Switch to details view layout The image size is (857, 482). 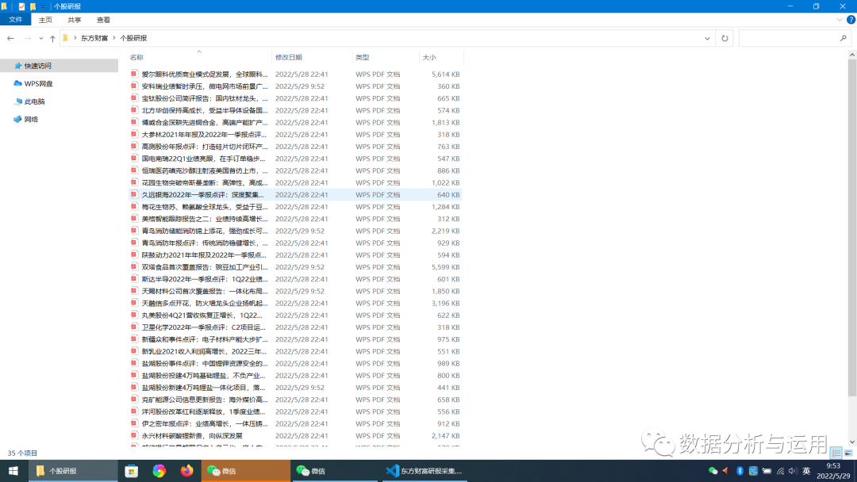coord(836,453)
